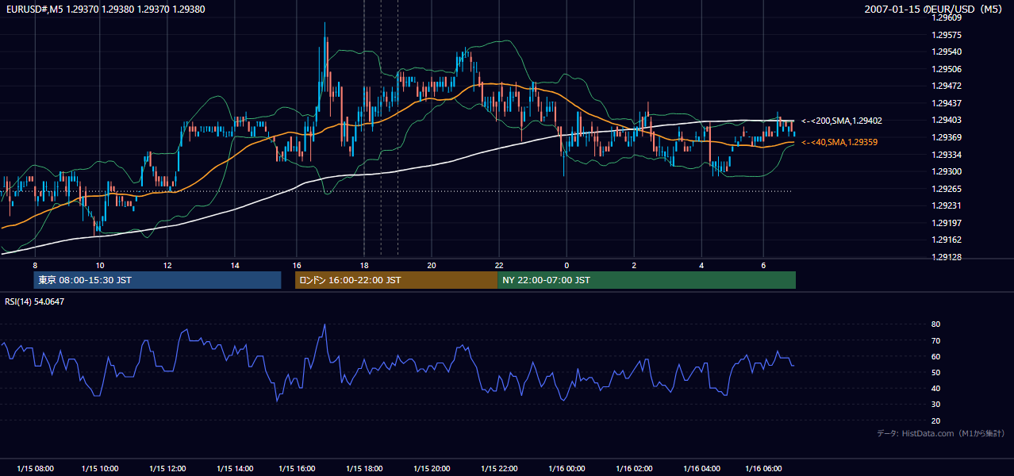Click the RSI scale value 70
The height and width of the screenshot is (476, 1014).
coord(935,340)
